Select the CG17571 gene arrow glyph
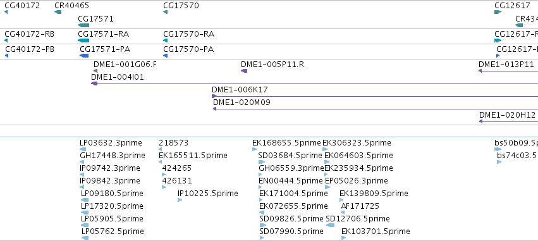This screenshot has width=538, height=241. tap(83, 25)
